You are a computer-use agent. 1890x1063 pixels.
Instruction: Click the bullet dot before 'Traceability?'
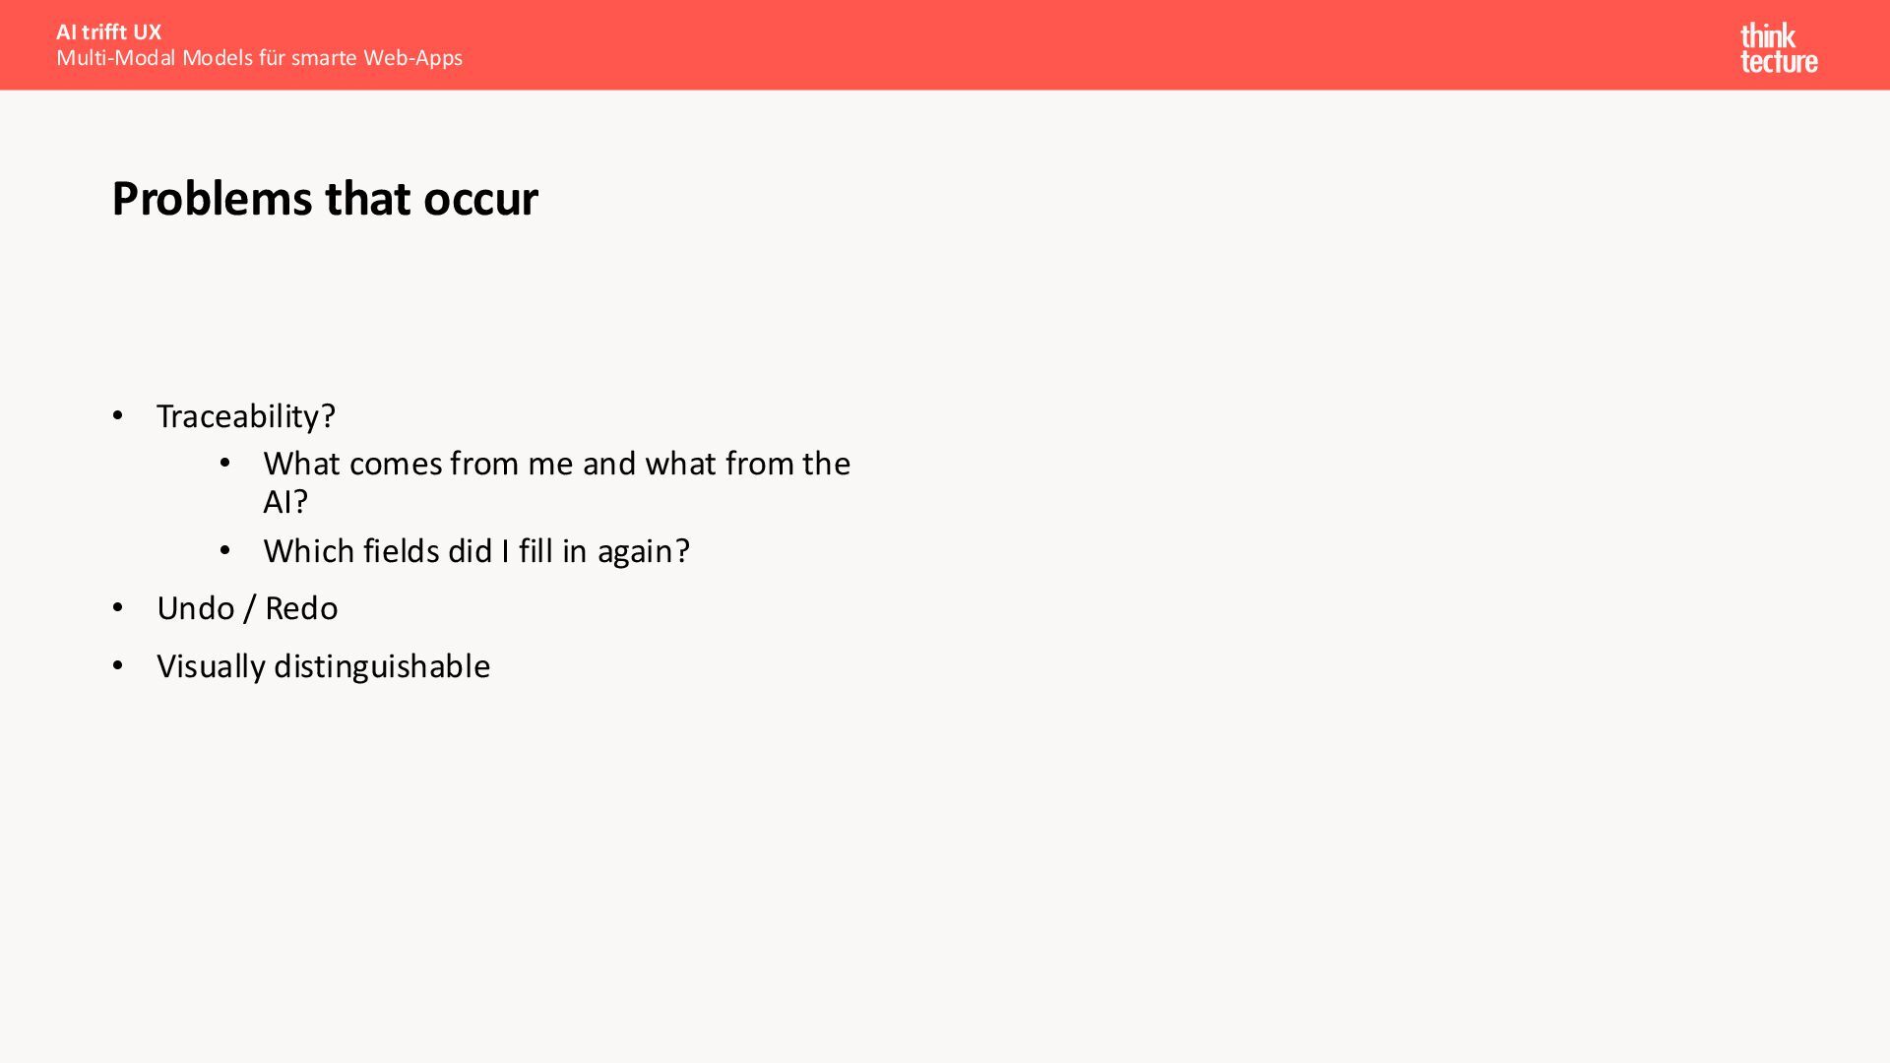pos(118,415)
